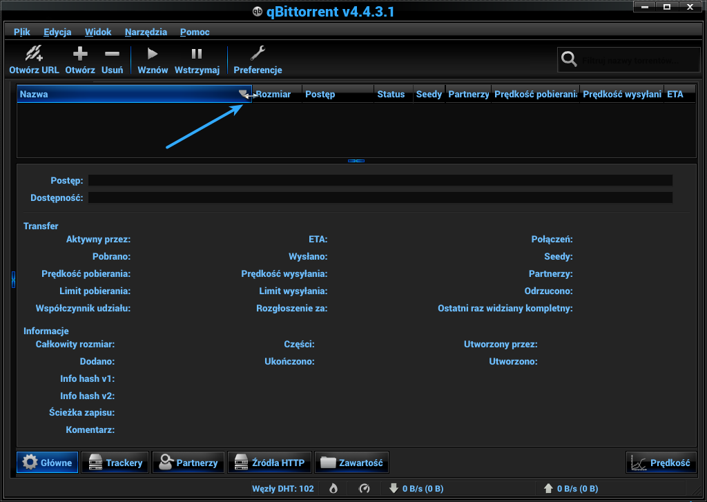Click the qBittorrent logo in title bar

[257, 11]
